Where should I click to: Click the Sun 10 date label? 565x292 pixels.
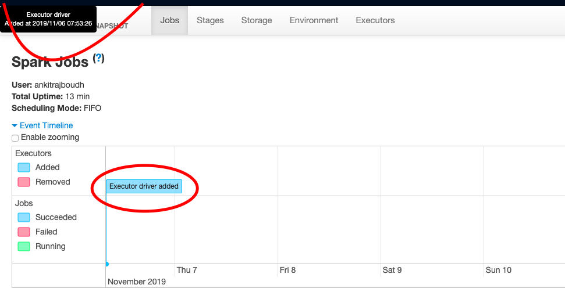coord(498,270)
